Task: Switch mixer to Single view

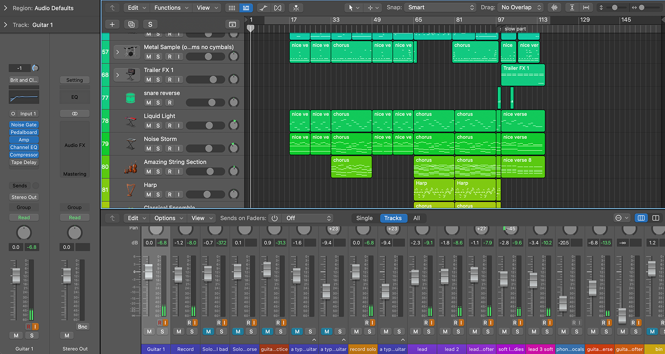Action: (x=364, y=218)
